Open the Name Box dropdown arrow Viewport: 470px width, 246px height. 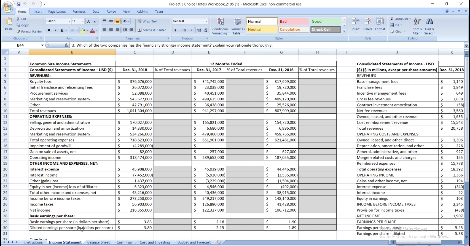click(x=42, y=45)
